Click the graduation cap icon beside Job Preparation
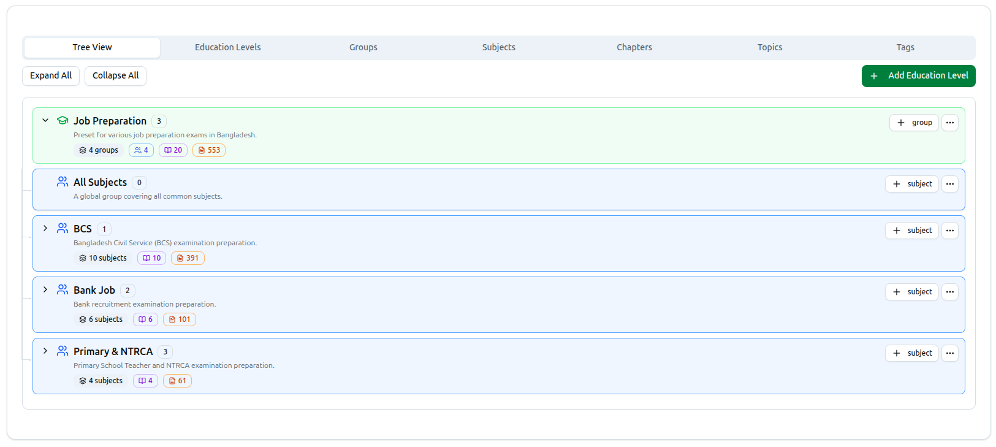This screenshot has width=996, height=447. click(63, 121)
